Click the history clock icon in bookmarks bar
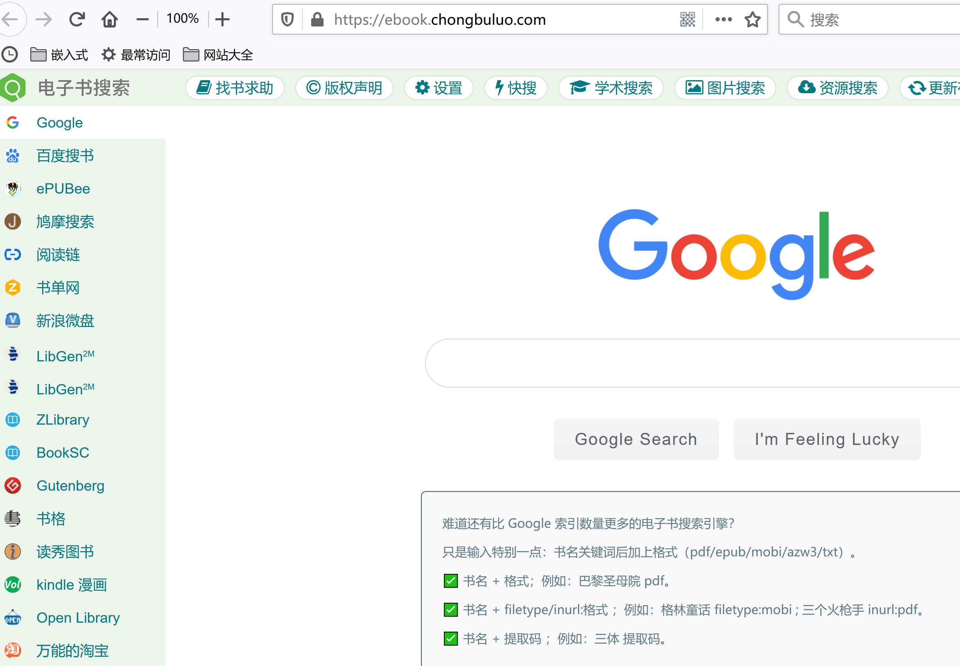This screenshot has height=666, width=960. [10, 54]
